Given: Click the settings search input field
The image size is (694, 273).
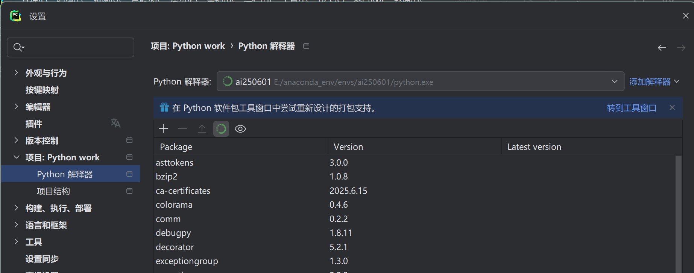Looking at the screenshot, I should [71, 47].
